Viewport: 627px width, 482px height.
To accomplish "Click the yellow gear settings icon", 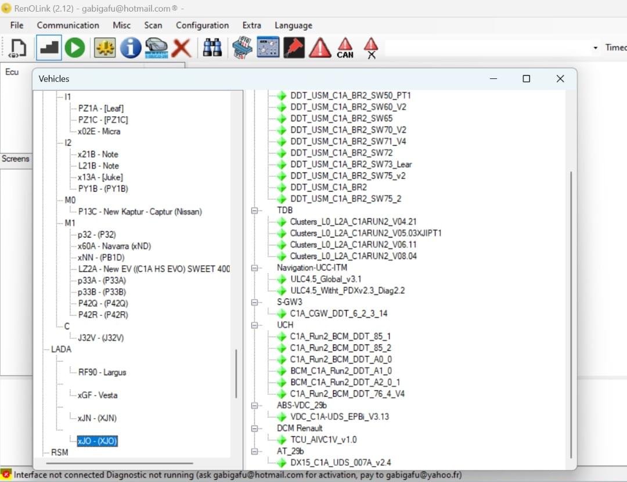I will pos(105,48).
